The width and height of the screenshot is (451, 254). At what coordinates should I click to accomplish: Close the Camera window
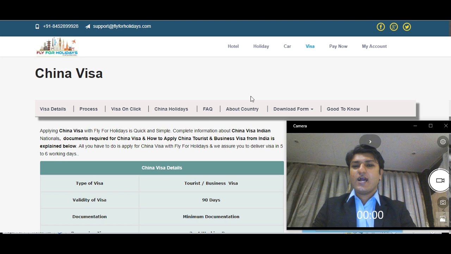click(446, 126)
